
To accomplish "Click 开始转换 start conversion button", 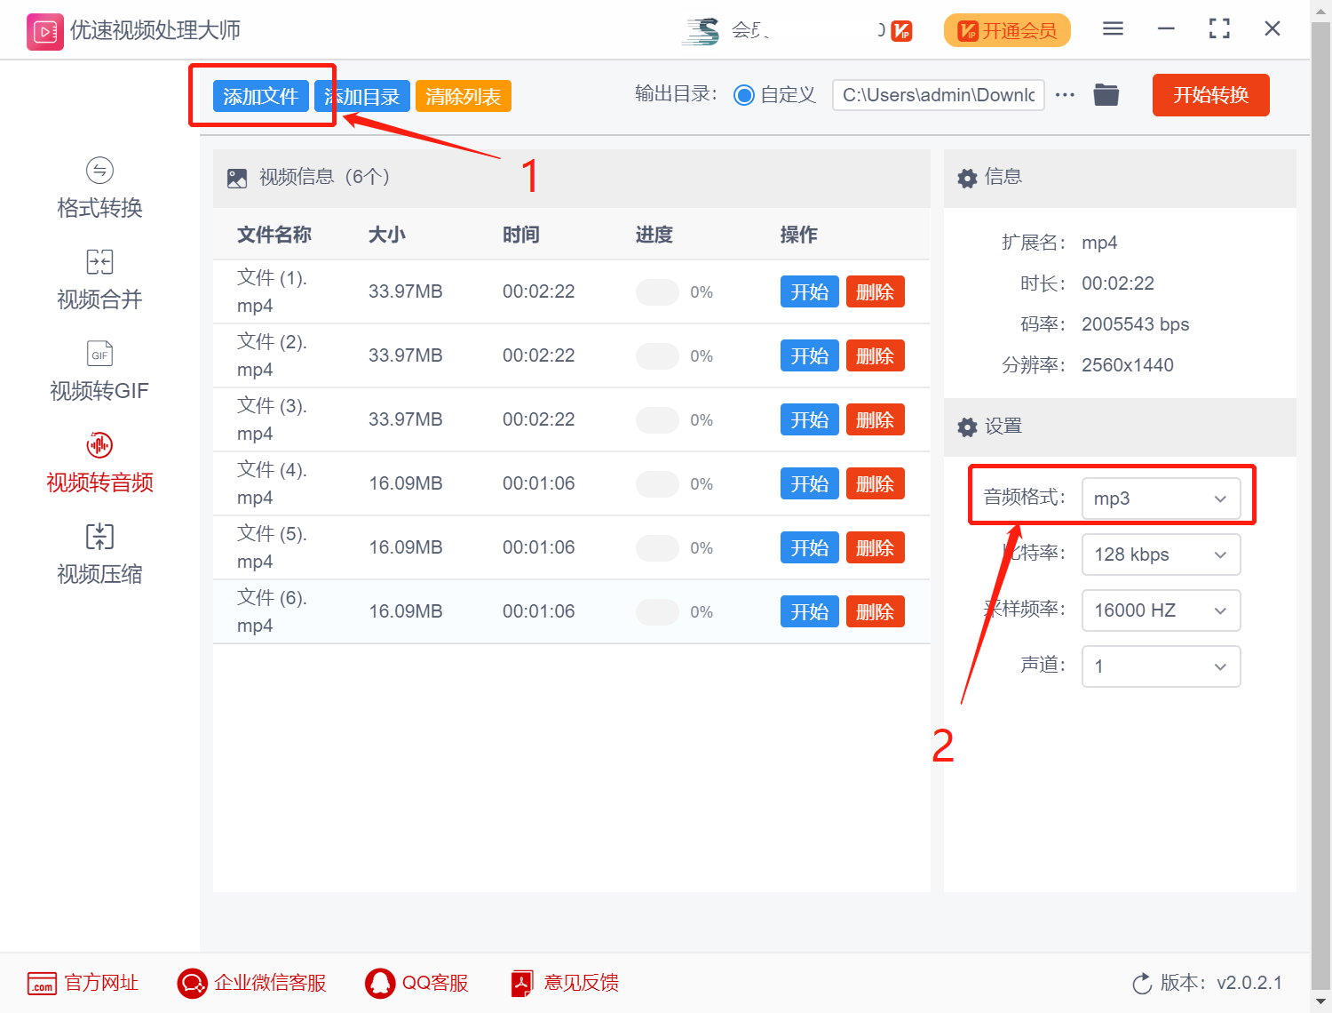I will (x=1211, y=95).
